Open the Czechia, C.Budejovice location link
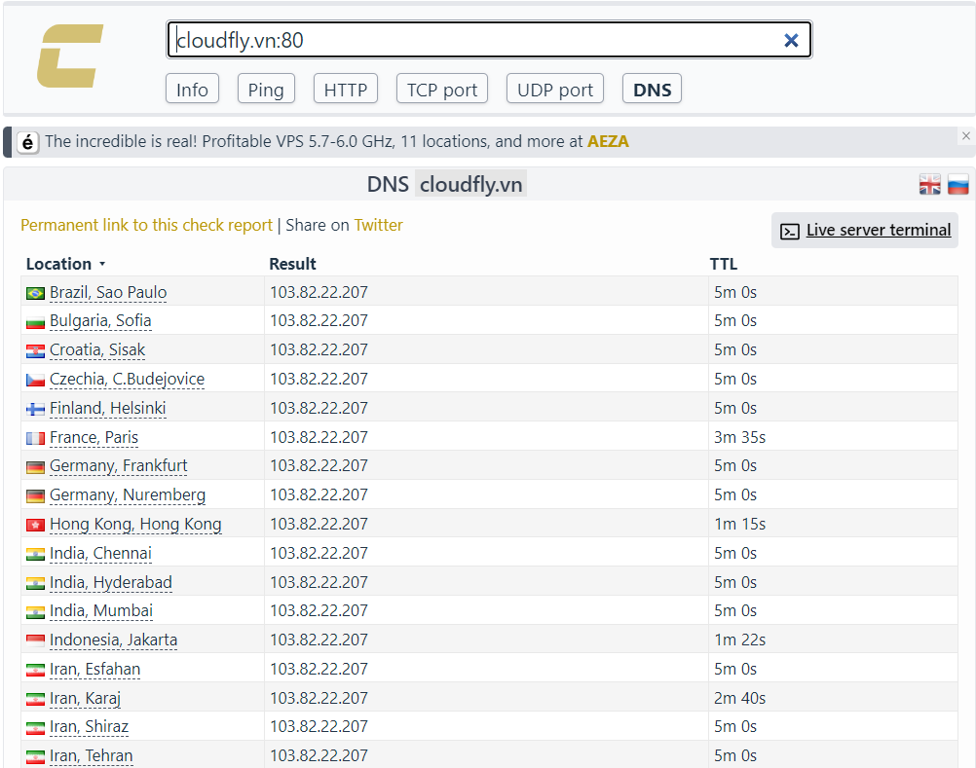The image size is (976, 768). pos(127,380)
